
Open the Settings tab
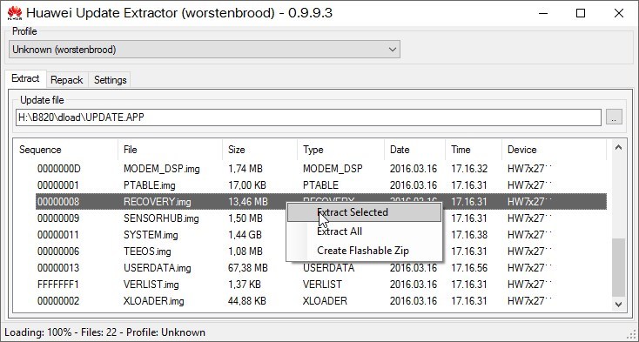(110, 80)
